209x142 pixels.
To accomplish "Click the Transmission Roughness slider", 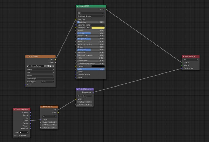I will 91,64.
